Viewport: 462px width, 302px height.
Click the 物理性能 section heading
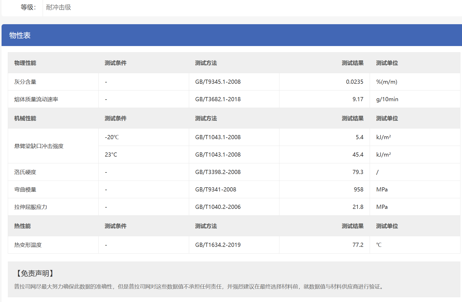(25, 63)
